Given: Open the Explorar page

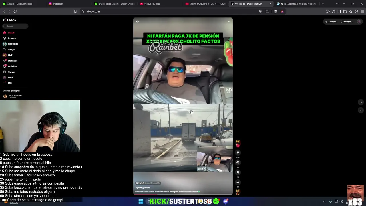Looking at the screenshot, I should (9, 38).
